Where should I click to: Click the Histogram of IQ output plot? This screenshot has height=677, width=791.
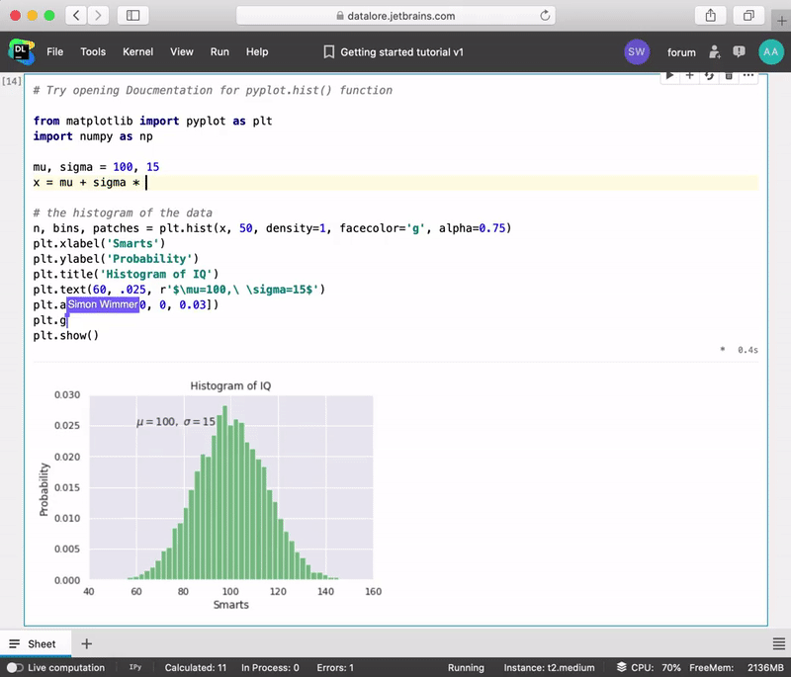point(211,495)
